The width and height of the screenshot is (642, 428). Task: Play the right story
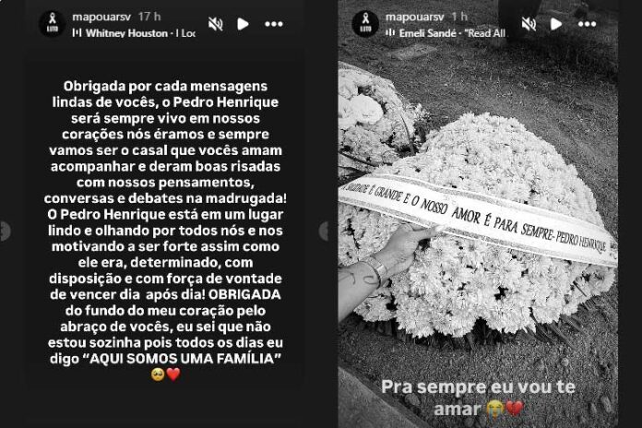point(555,24)
